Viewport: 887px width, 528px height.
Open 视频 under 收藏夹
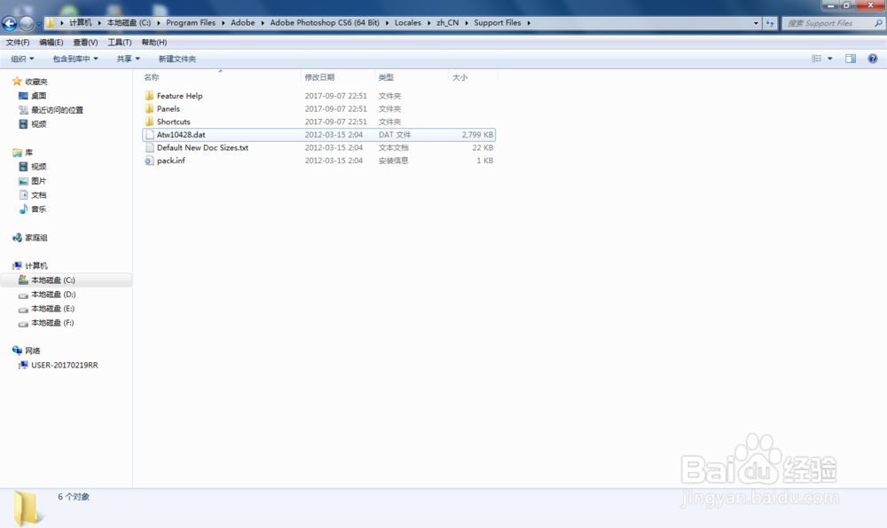coord(38,124)
